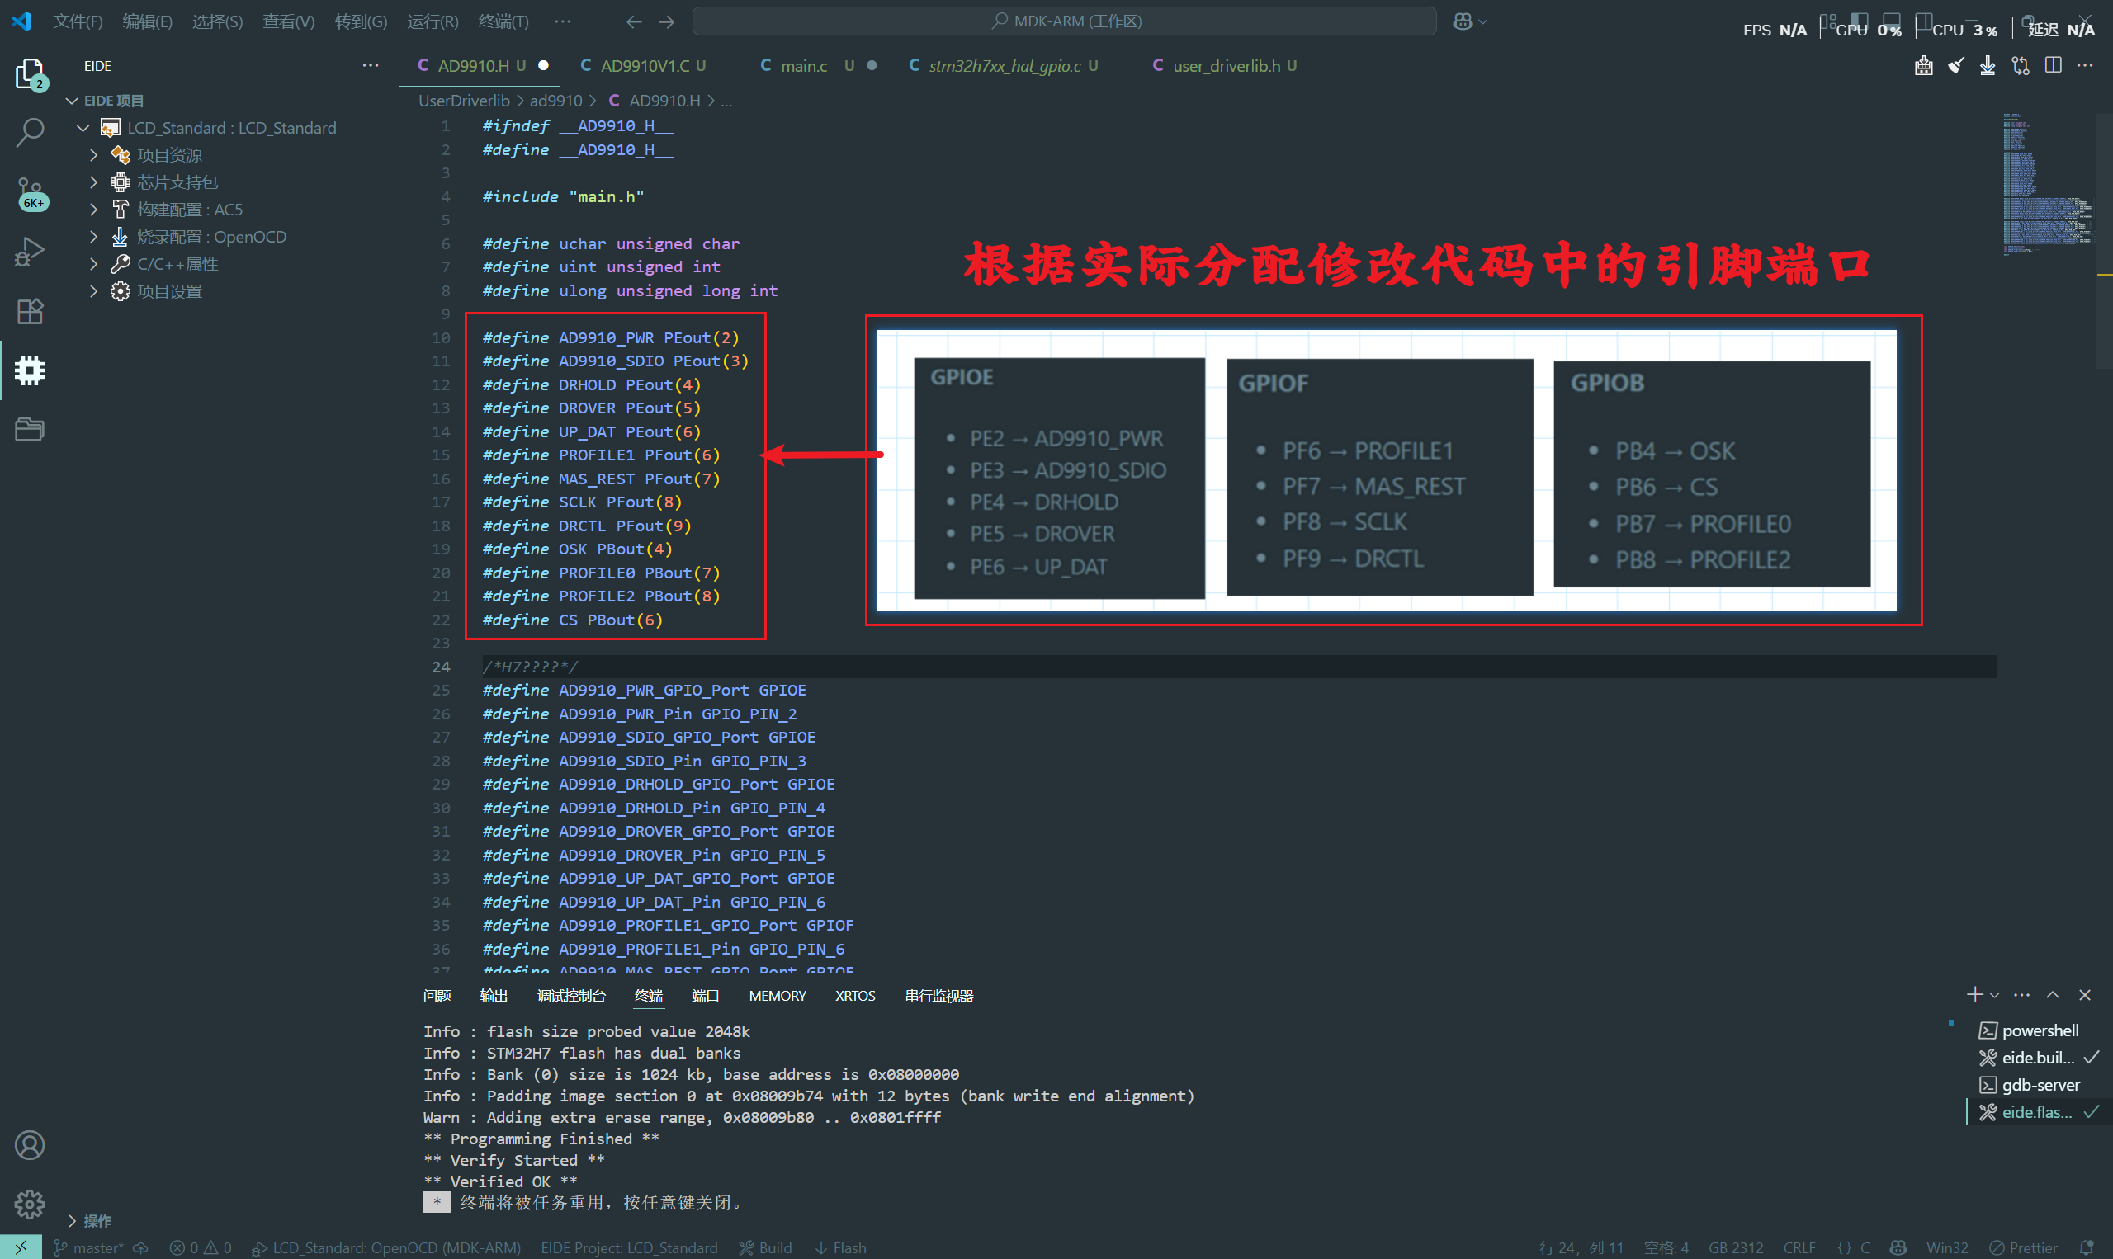Screen dimensions: 2113x1259
Task: Click the Build icon in the editor toolbar
Action: pyautogui.click(x=1924, y=65)
